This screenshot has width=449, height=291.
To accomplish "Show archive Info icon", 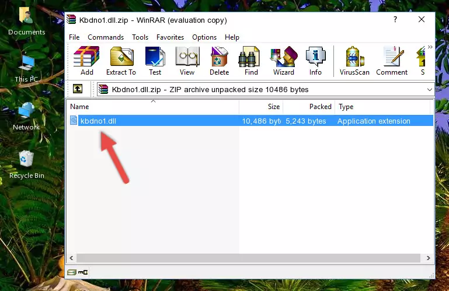I will pos(315,61).
